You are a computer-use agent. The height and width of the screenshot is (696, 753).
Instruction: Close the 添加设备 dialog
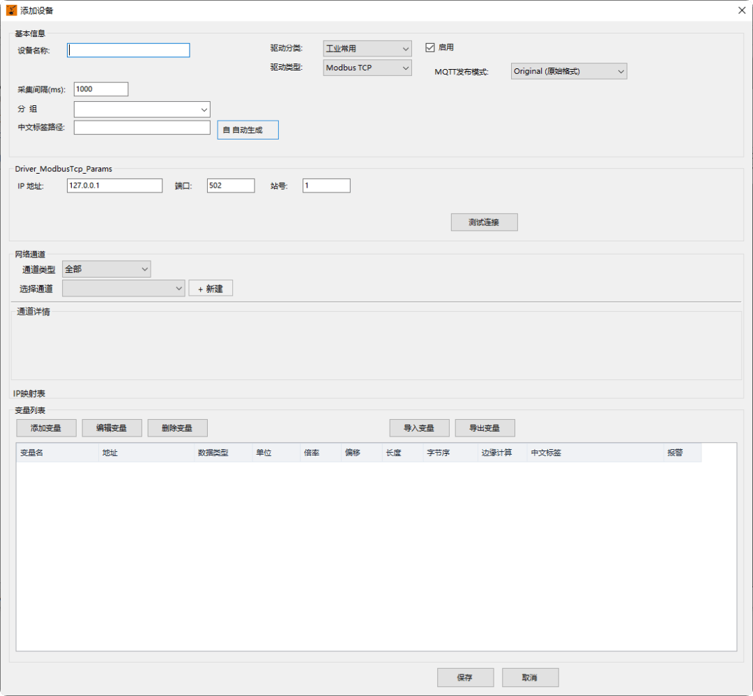[x=741, y=10]
